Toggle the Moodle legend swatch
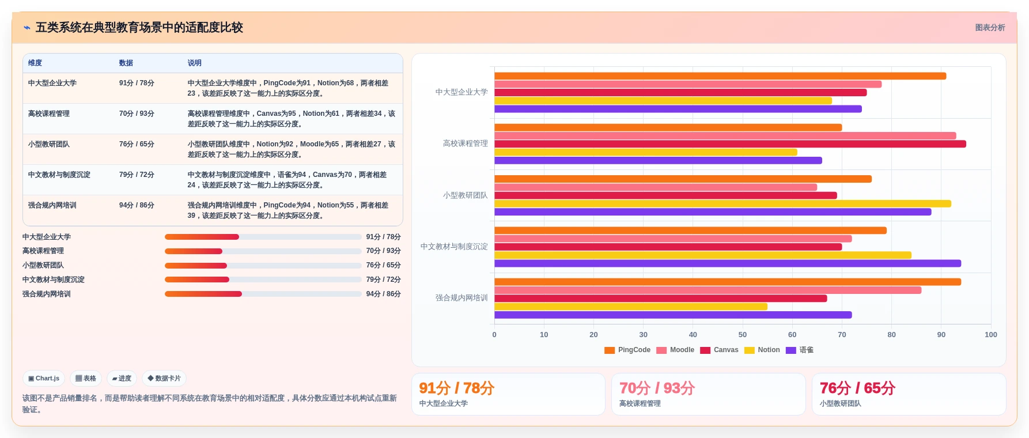 [661, 350]
